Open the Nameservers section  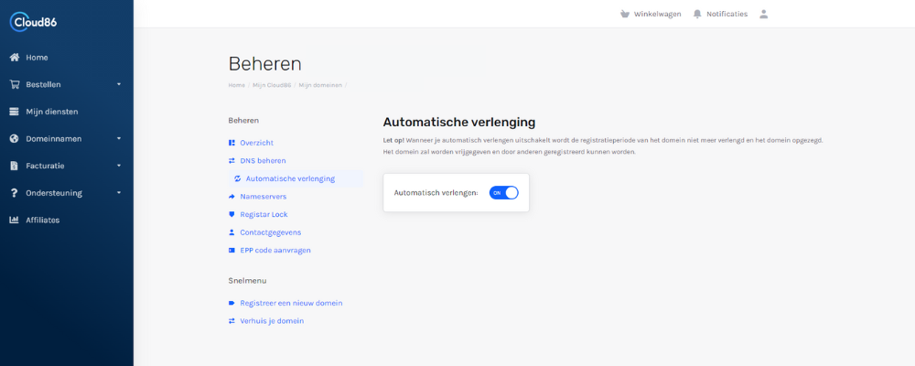tap(263, 197)
